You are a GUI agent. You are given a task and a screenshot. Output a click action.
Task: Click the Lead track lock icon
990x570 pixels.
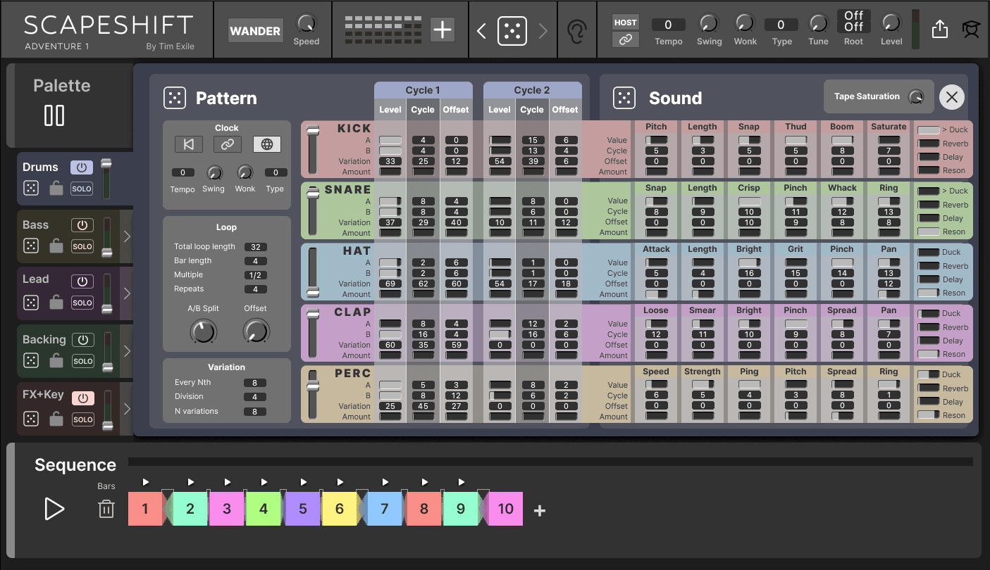[56, 303]
